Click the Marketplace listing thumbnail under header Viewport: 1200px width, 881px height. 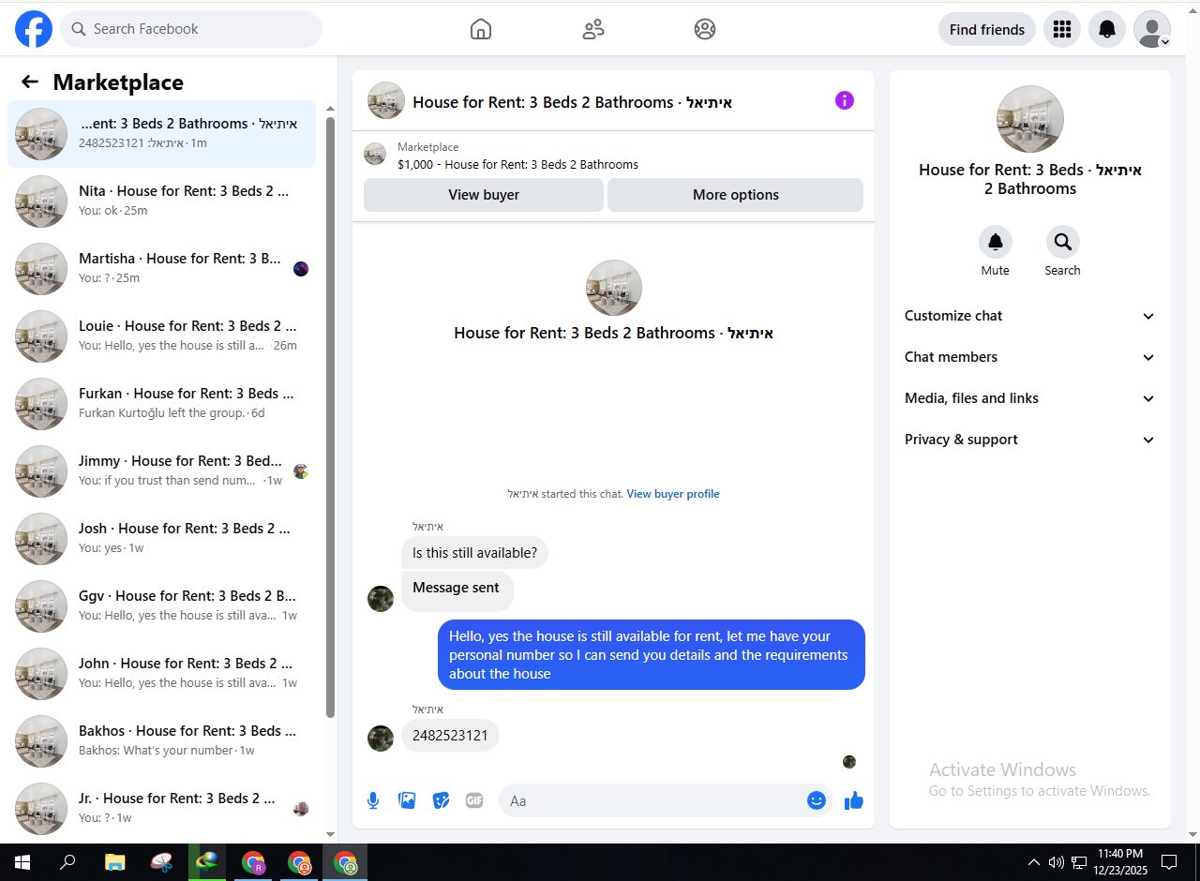tap(375, 154)
